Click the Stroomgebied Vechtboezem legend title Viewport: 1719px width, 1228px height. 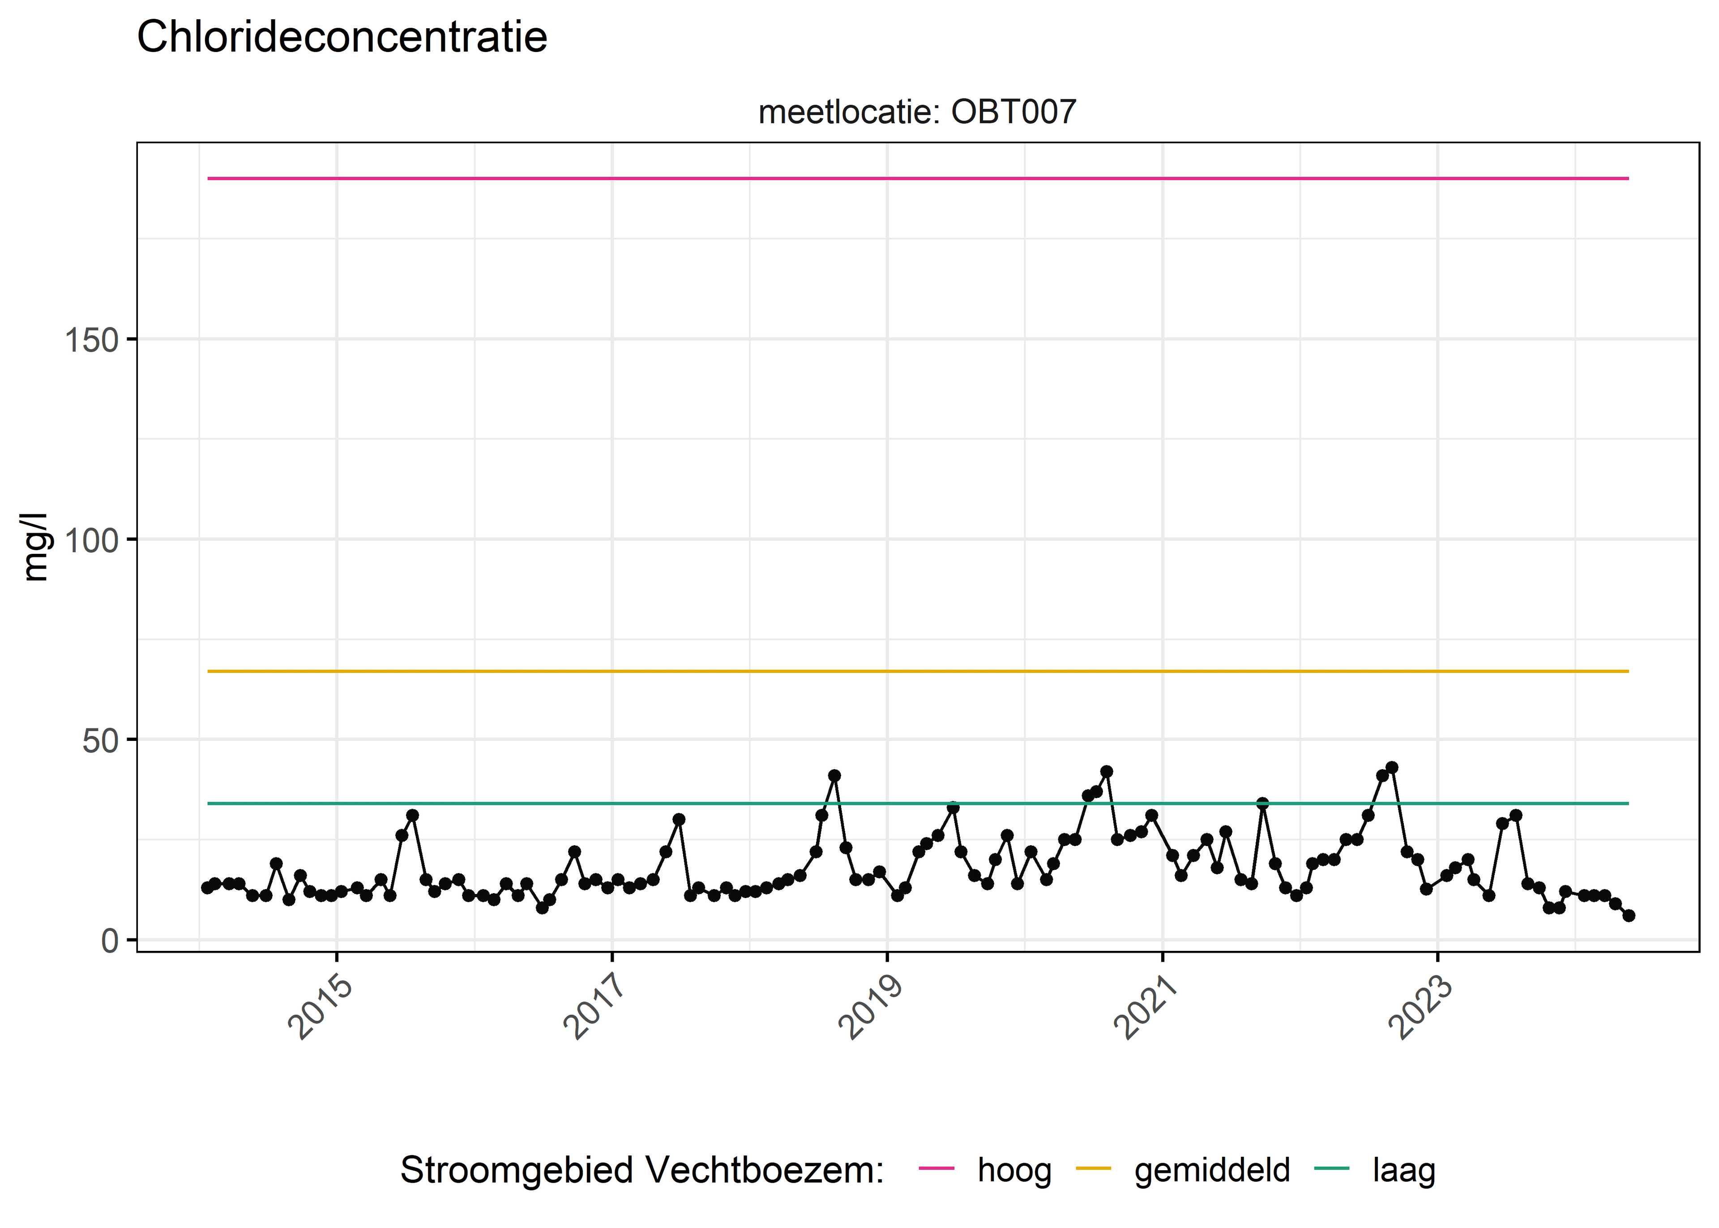point(642,1171)
